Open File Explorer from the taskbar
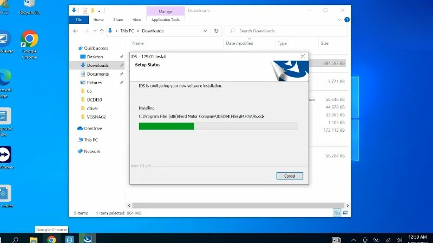The width and height of the screenshot is (433, 243). pyautogui.click(x=34, y=240)
